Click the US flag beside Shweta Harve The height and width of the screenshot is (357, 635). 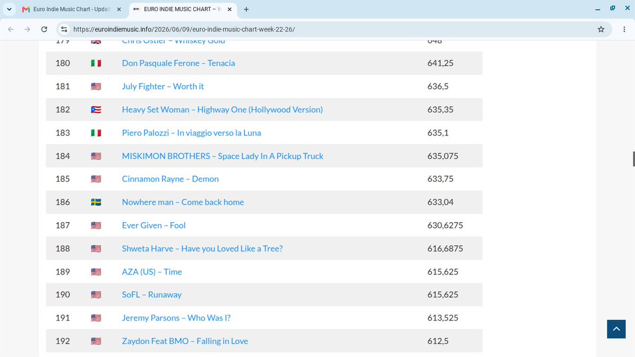tap(96, 249)
